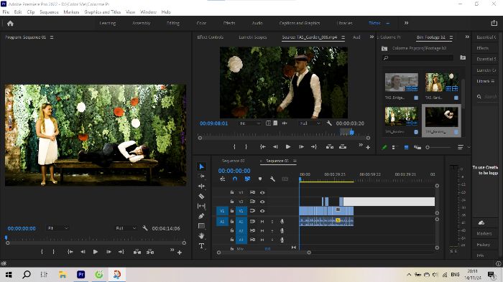Play the Program monitor
Screen dimensions: 503x282
tap(96, 252)
